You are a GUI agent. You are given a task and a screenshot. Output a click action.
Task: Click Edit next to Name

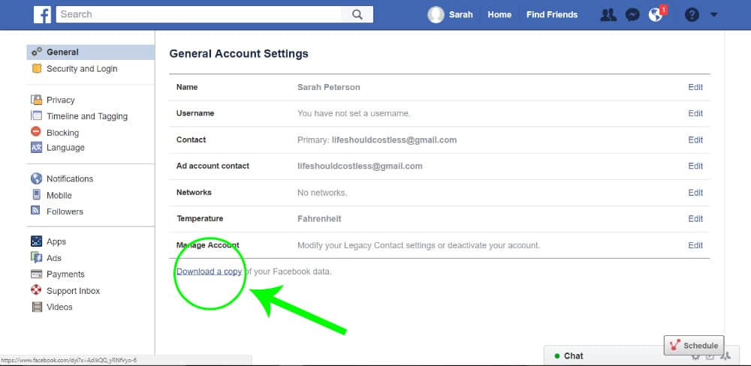click(695, 87)
